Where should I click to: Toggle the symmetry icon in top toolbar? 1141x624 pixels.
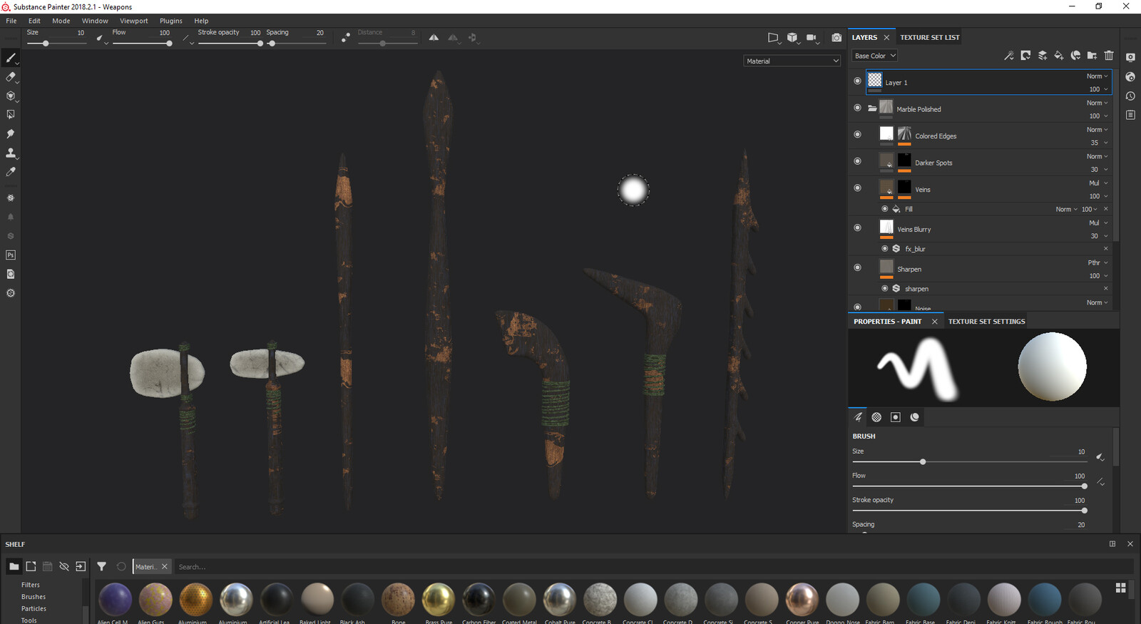point(434,38)
